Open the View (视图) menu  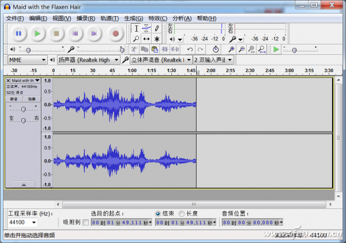click(62, 18)
